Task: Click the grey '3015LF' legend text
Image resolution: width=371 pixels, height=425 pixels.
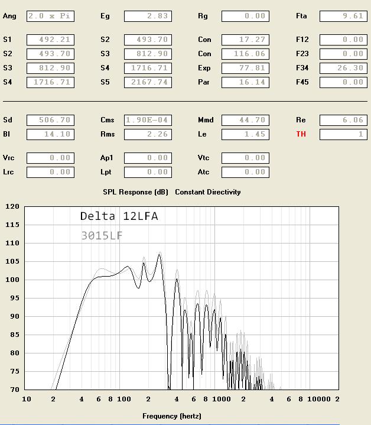Action: tap(102, 235)
